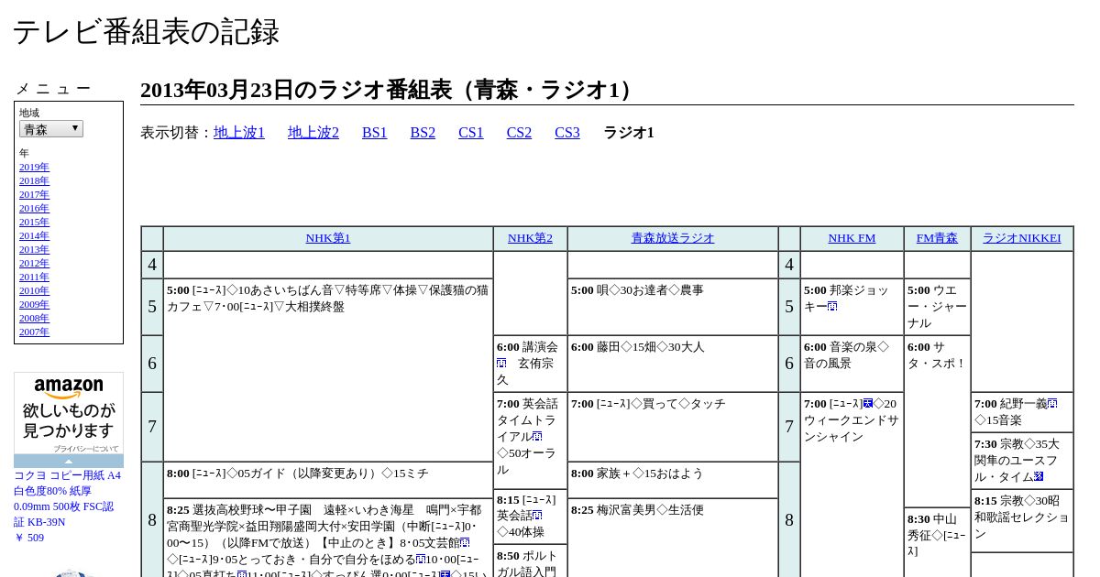Open the 2016年 archive link

coord(34,208)
